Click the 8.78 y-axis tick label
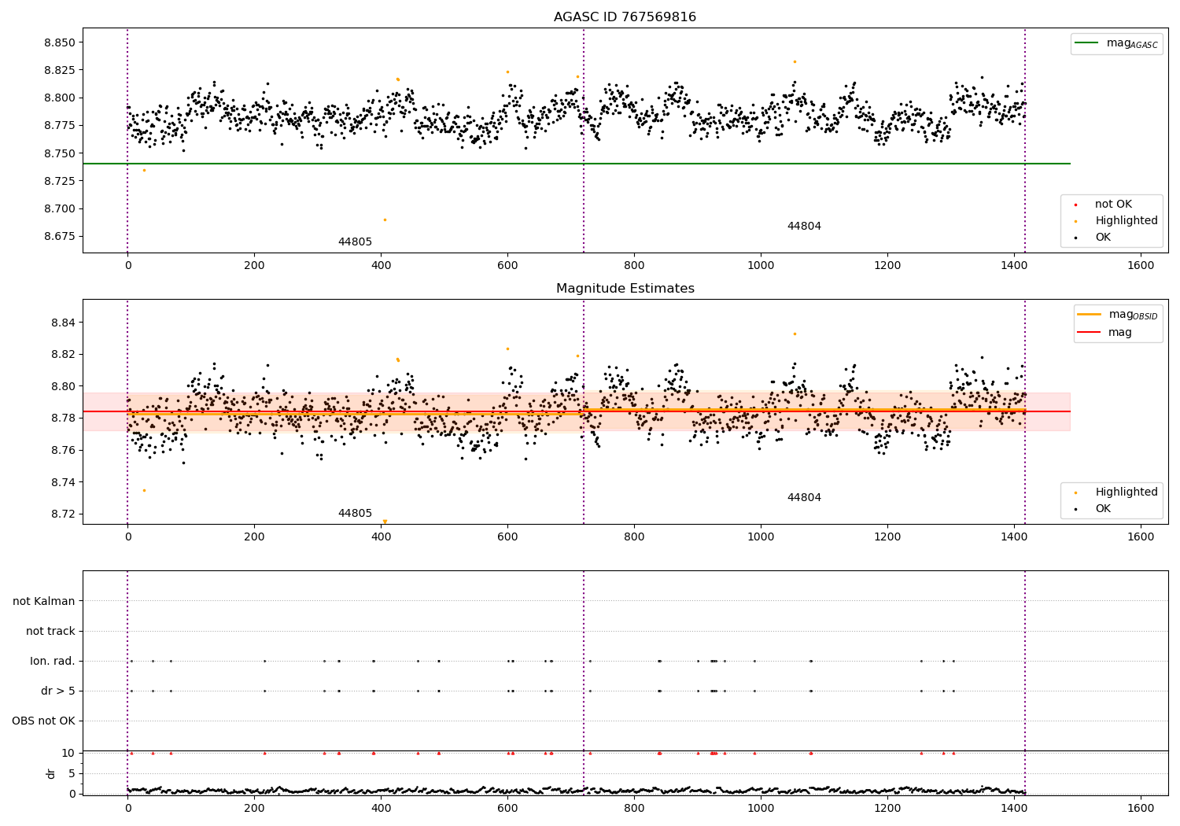 tap(64, 419)
